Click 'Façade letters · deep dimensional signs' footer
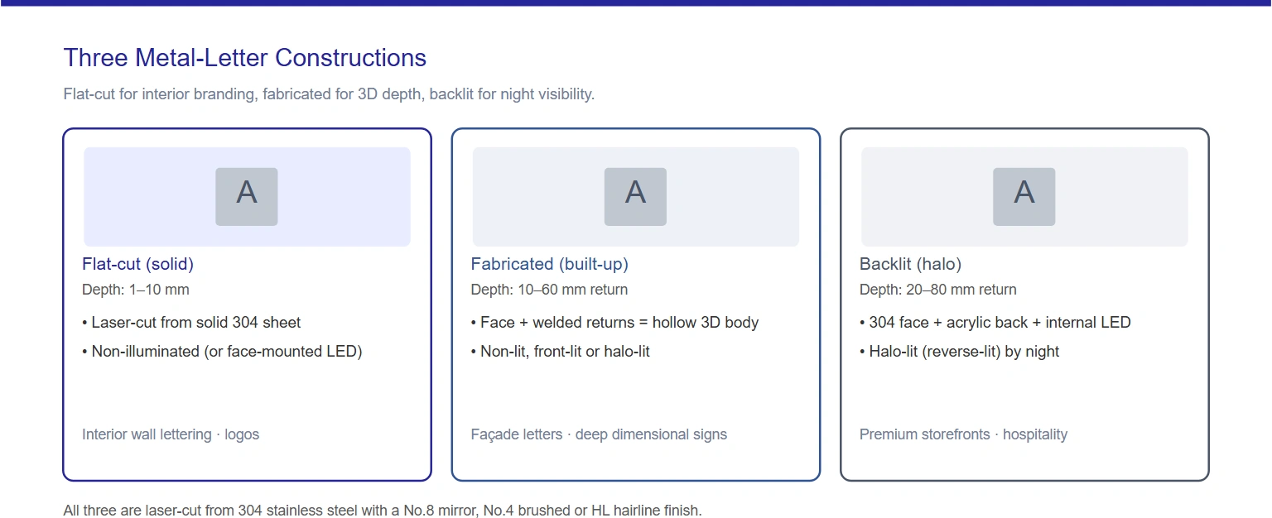1272x518 pixels. pyautogui.click(x=599, y=434)
